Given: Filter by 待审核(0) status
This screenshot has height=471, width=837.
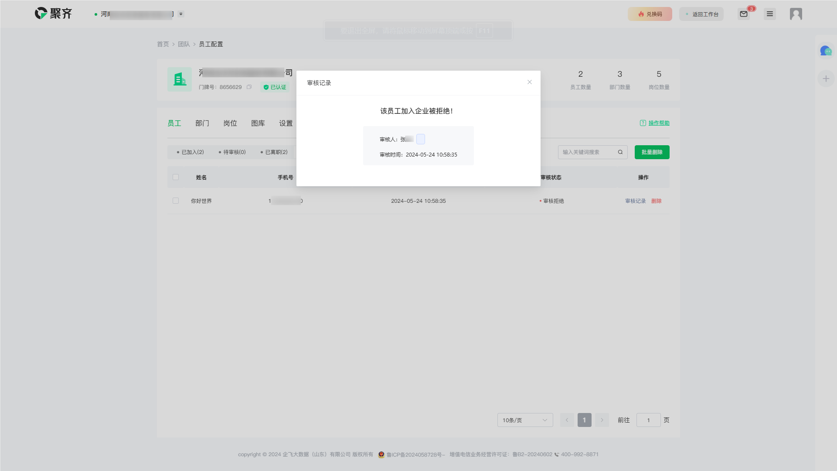Looking at the screenshot, I should point(232,152).
